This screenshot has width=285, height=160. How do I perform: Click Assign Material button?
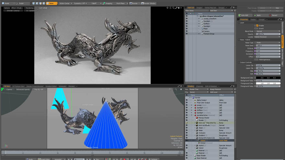(222, 89)
